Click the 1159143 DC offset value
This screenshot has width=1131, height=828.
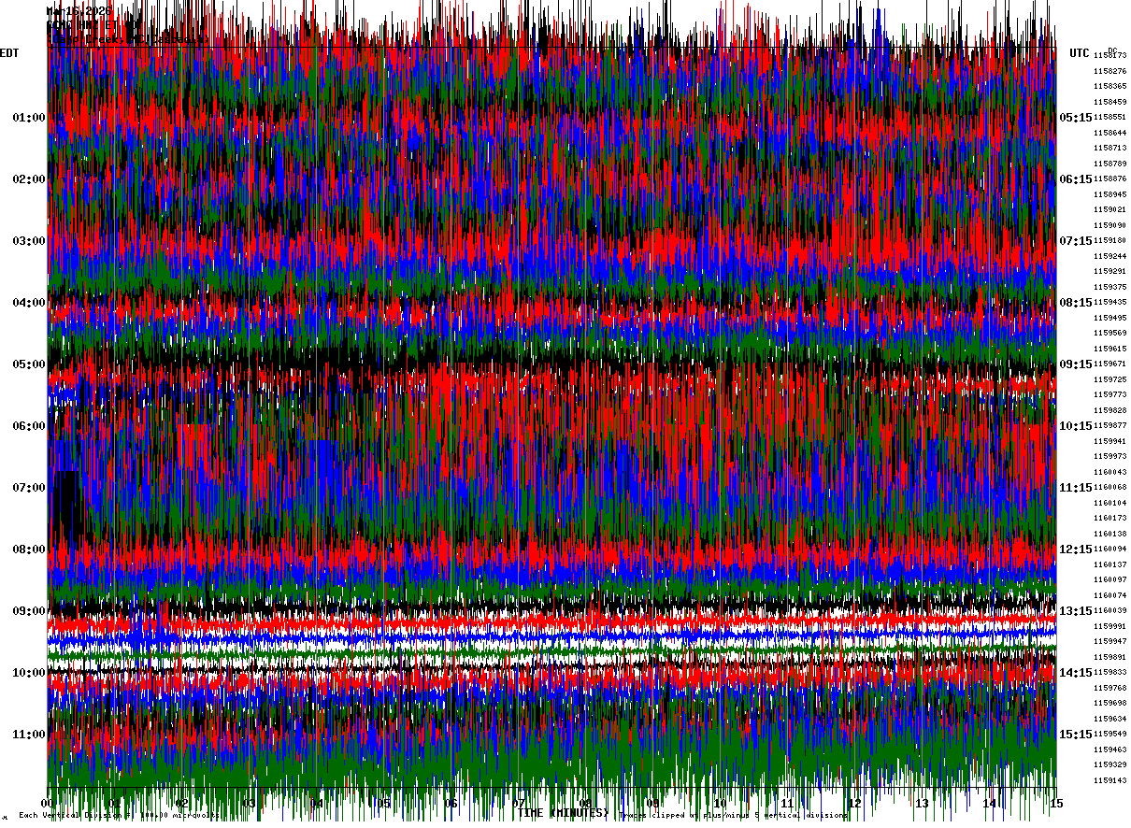coord(1110,780)
